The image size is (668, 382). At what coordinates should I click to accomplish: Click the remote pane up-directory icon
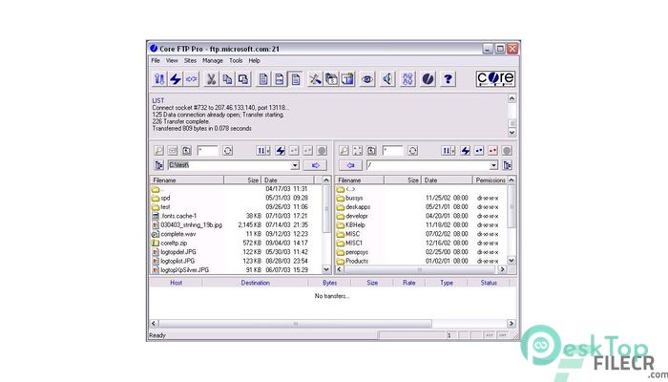(371, 151)
